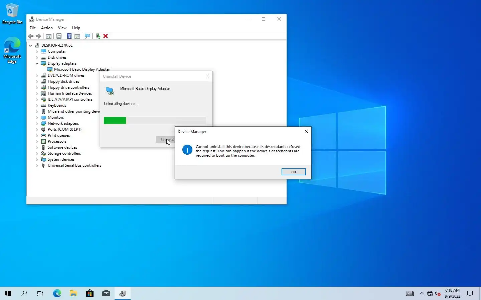Image resolution: width=481 pixels, height=300 pixels.
Task: Click Scan for hardware changes monitor icon
Action: 88,36
